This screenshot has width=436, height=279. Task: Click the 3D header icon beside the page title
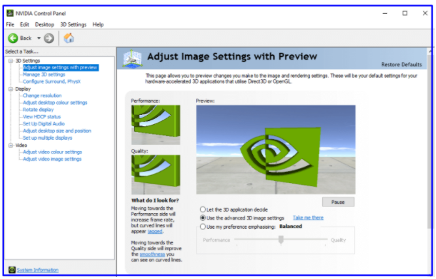click(132, 58)
